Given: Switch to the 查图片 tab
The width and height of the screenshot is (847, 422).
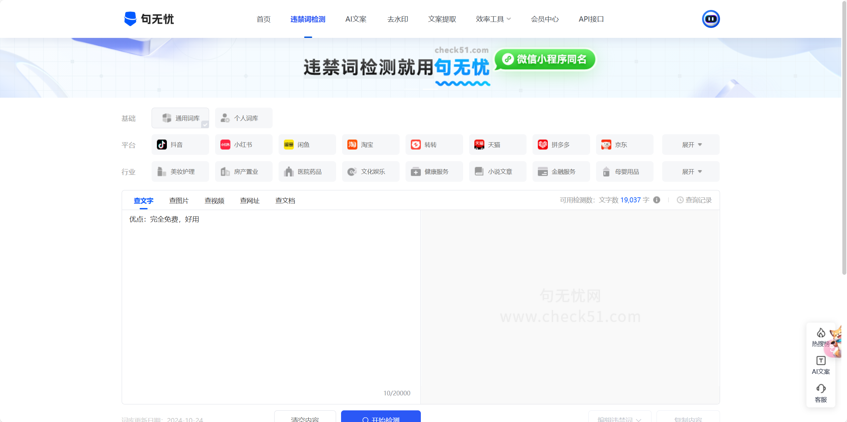Looking at the screenshot, I should (x=179, y=201).
